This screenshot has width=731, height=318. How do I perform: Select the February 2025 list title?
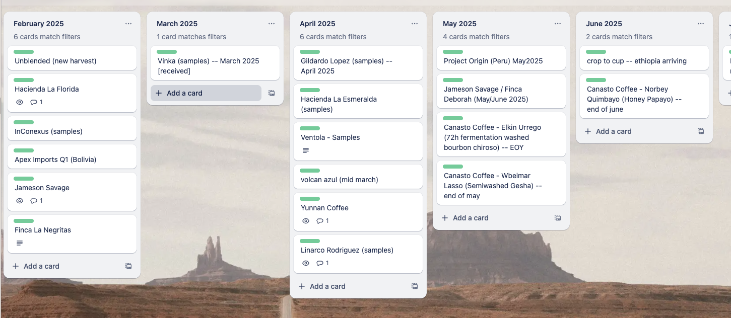[x=39, y=23]
